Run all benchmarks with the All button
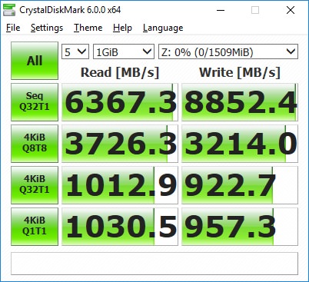 (x=35, y=61)
